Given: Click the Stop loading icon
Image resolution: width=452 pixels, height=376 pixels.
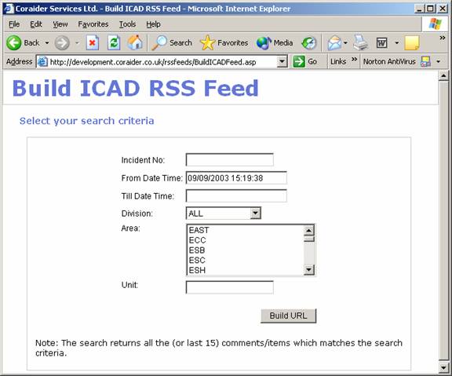Looking at the screenshot, I should 93,43.
